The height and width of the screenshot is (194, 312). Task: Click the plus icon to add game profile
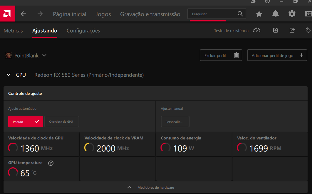tap(301, 55)
